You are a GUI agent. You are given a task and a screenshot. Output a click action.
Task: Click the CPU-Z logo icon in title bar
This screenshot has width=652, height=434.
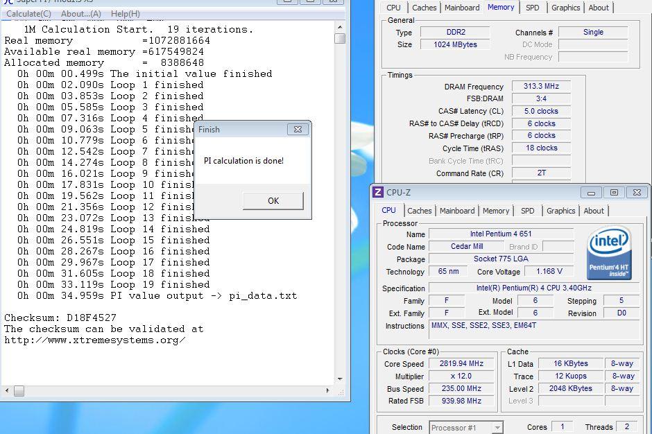pyautogui.click(x=378, y=192)
